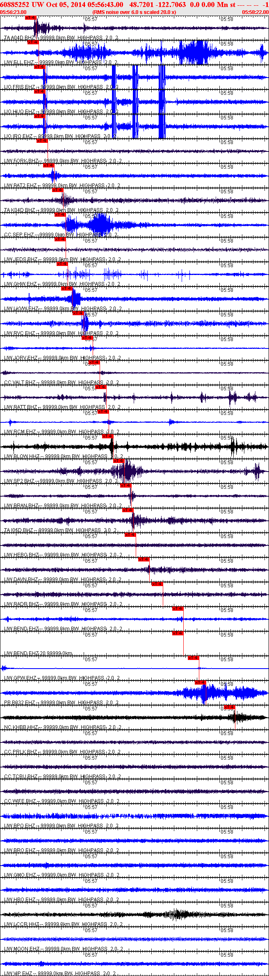
Task: Click the pick marker on the UW RVC trace
Action: coord(78,313)
